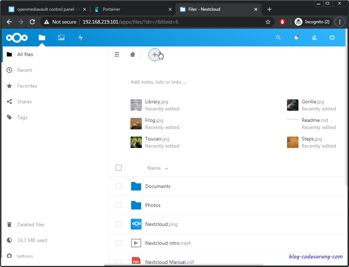Check the Nextcloud intro.mp4 checkbox
The image size is (349, 267).
(119, 243)
